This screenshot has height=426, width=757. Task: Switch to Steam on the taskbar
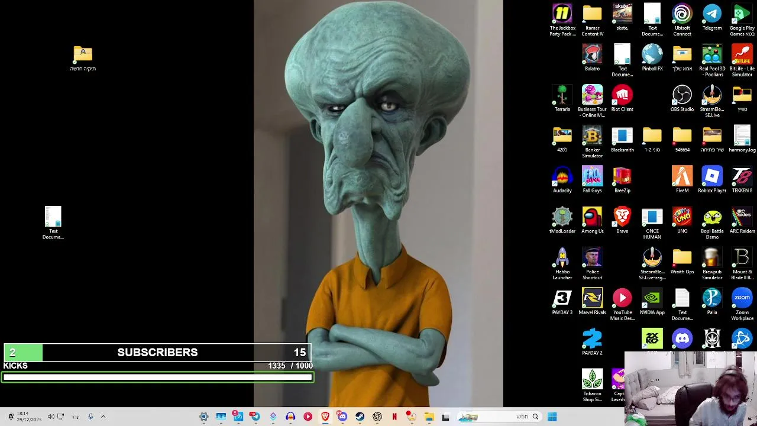pyautogui.click(x=360, y=417)
